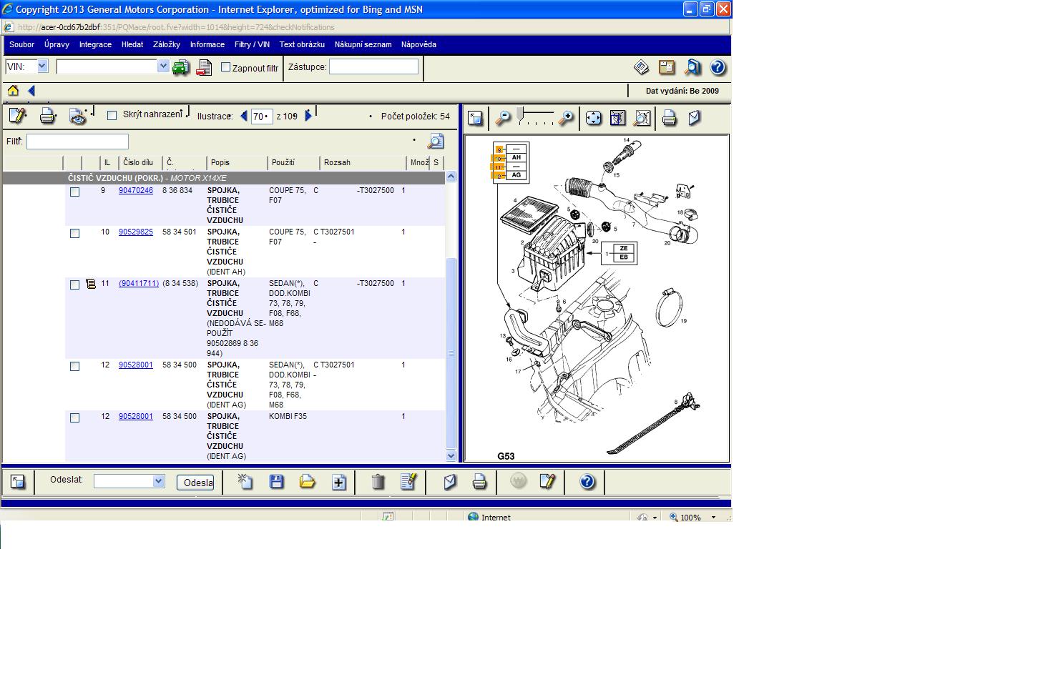1043x682 pixels.
Task: Enable the Zapnout filtr checkbox
Action: tap(226, 67)
